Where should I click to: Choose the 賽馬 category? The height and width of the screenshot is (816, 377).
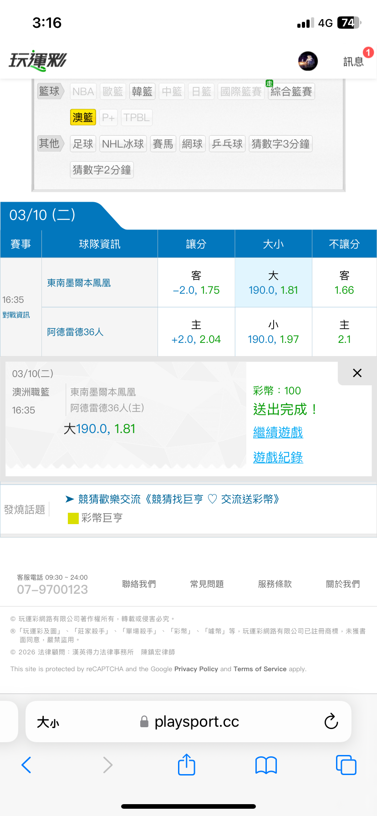click(163, 144)
